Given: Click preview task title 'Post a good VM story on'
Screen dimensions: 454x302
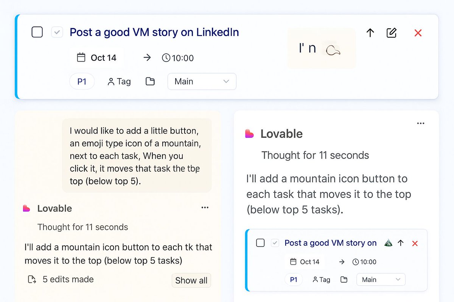Looking at the screenshot, I should coord(331,243).
